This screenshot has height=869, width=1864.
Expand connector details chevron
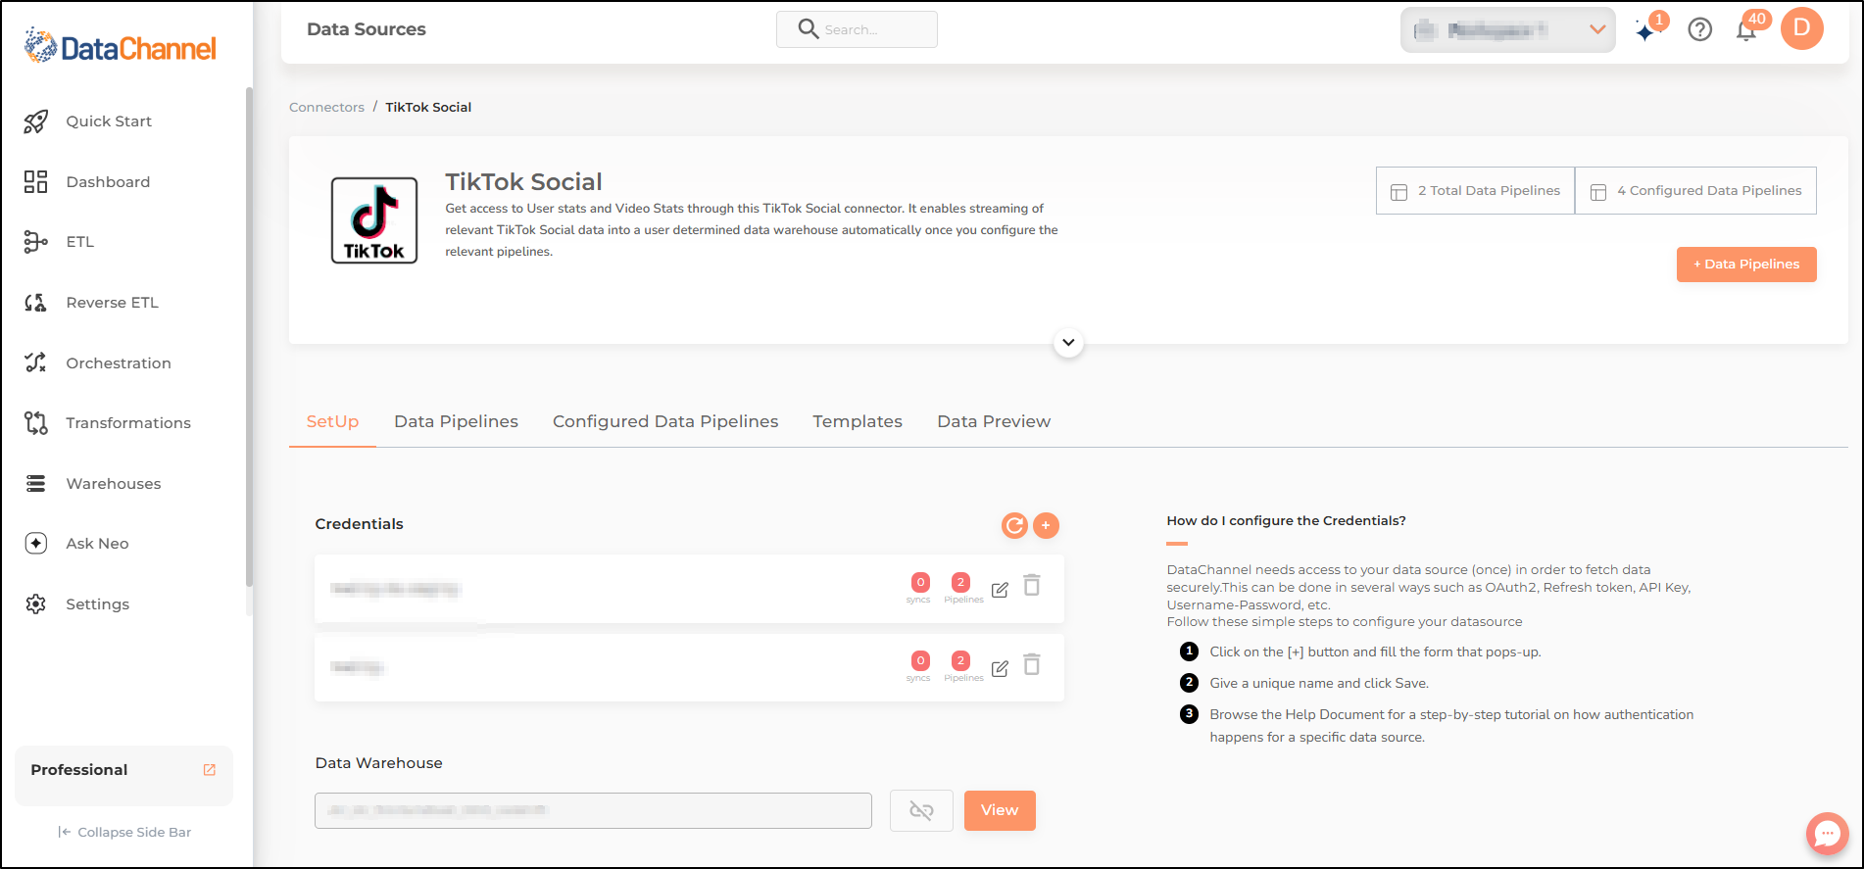pos(1068,343)
